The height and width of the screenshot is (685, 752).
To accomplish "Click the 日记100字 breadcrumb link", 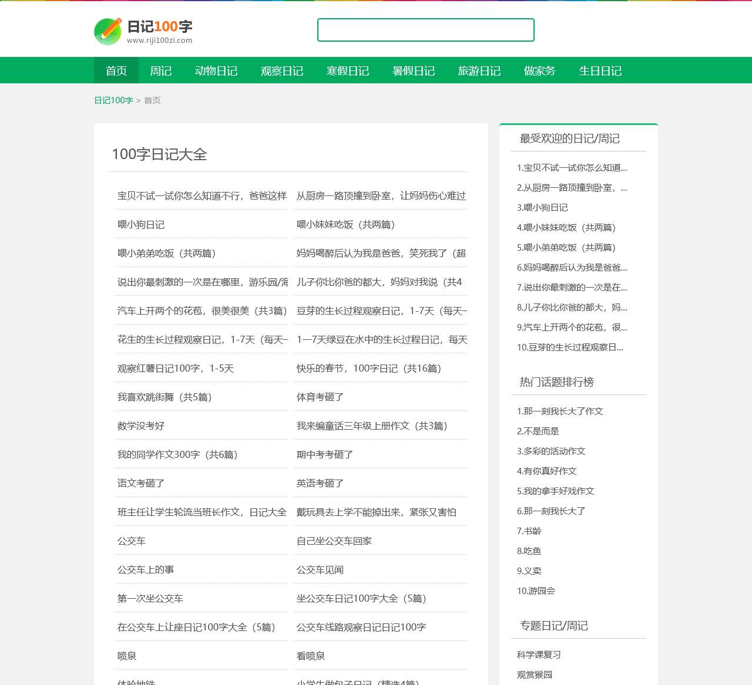I will [x=113, y=100].
